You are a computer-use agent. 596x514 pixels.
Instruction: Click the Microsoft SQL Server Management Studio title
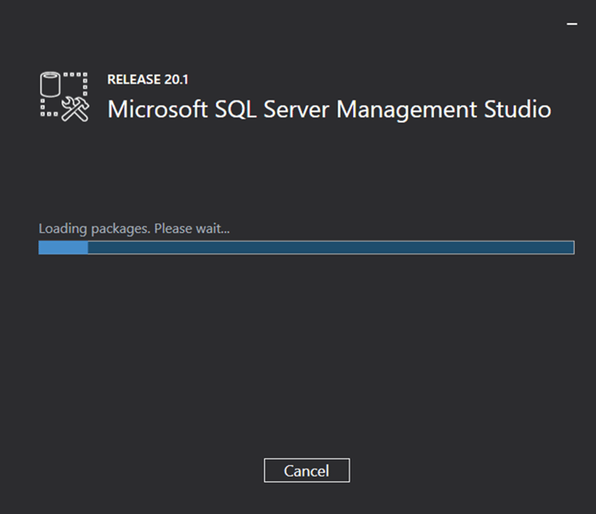pos(329,109)
